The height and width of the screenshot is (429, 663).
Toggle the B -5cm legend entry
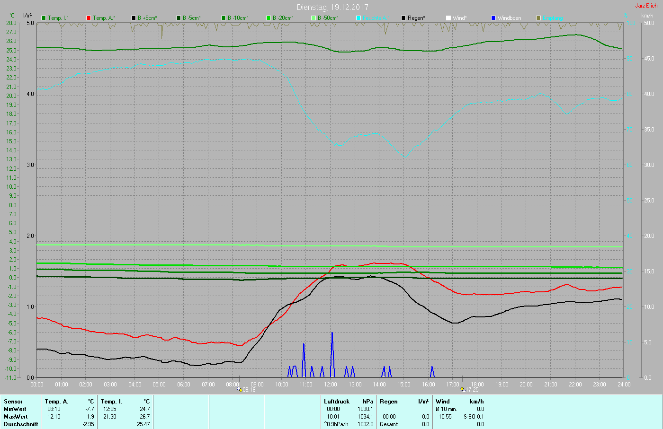(188, 18)
